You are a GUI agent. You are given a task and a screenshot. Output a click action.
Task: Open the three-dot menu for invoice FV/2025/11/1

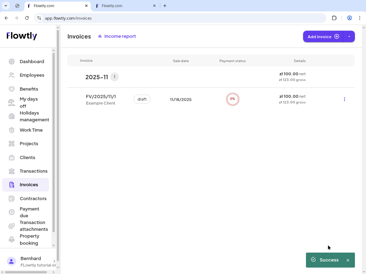(x=344, y=99)
